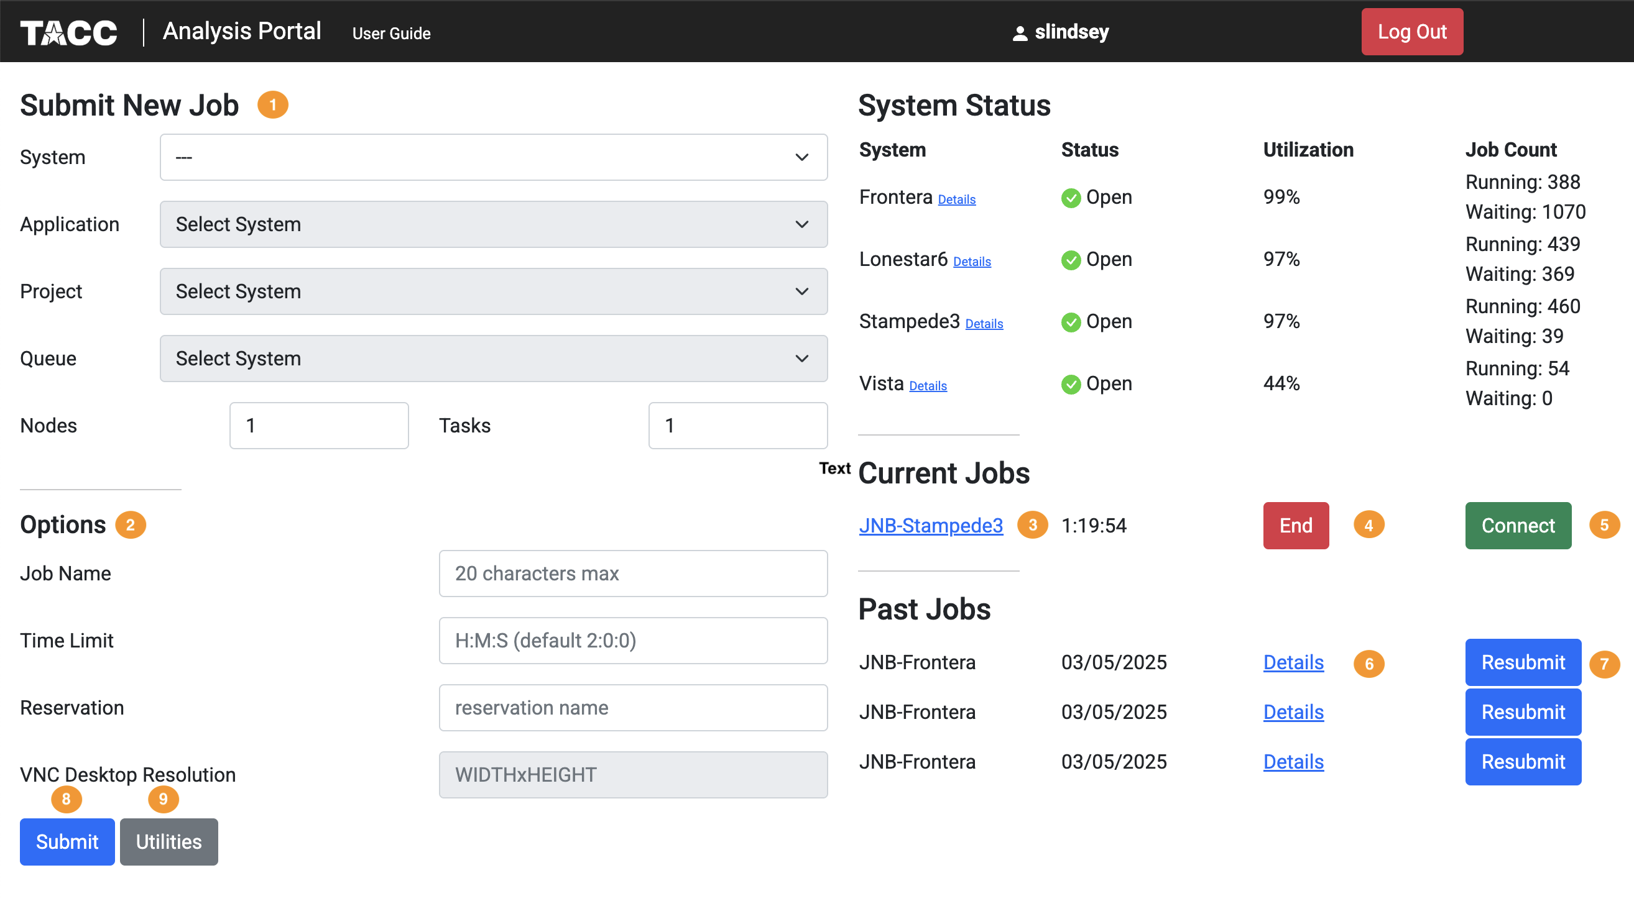
Task: Click the 'Running: 439' job count
Action: 1522,245
